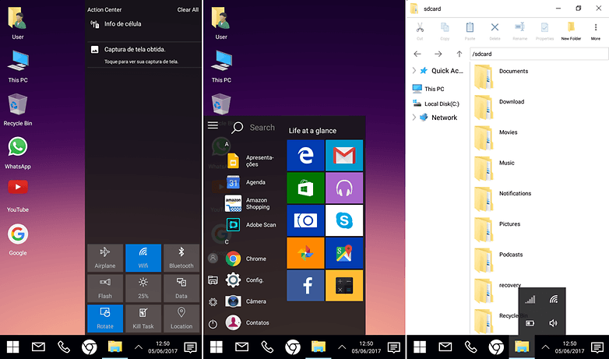Open the Google Maps tile
The width and height of the screenshot is (609, 359).
point(344,253)
